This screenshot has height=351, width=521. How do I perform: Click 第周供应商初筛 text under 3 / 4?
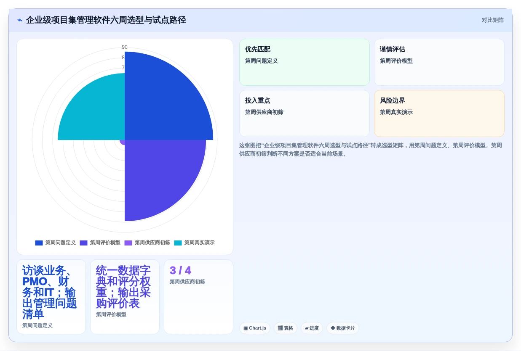[x=187, y=282]
